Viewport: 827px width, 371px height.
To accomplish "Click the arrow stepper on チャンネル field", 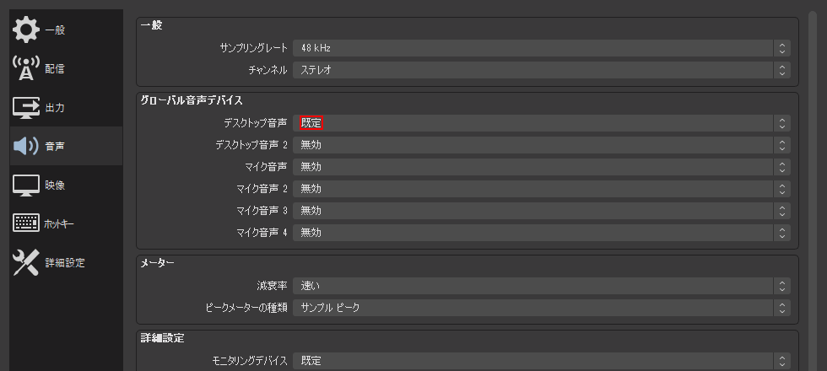I will pyautogui.click(x=782, y=69).
